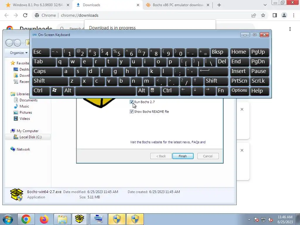The height and width of the screenshot is (225, 300).
Task: Toggle left Alt key on On-Screen Keyboard
Action: [x=69, y=91]
